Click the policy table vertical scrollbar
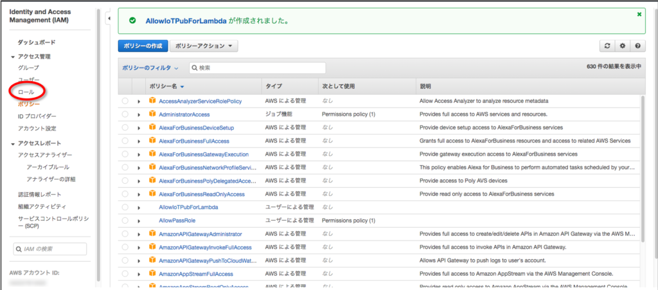This screenshot has width=658, height=290. pos(641,167)
